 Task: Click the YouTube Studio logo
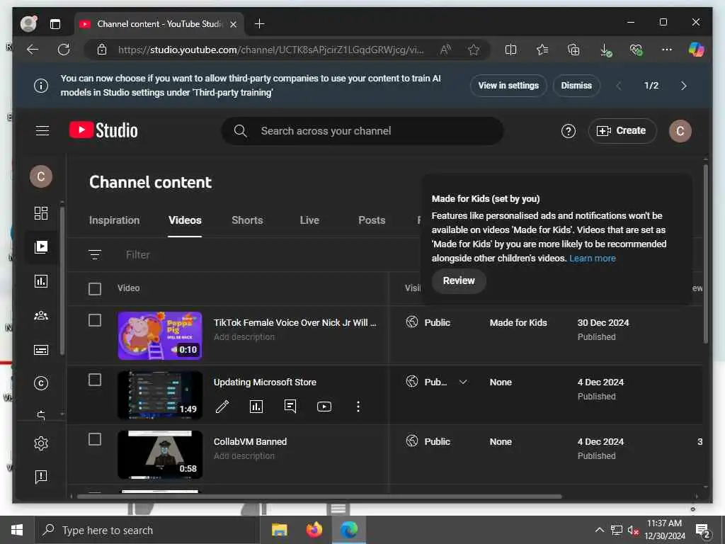tap(103, 130)
